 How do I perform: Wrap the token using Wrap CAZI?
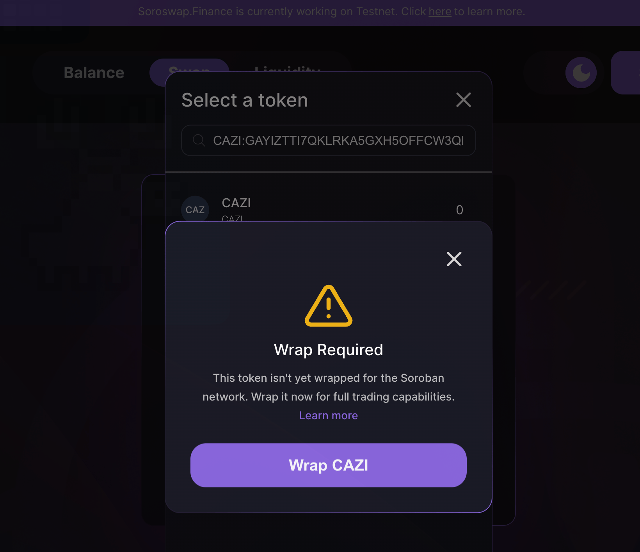[x=329, y=465]
